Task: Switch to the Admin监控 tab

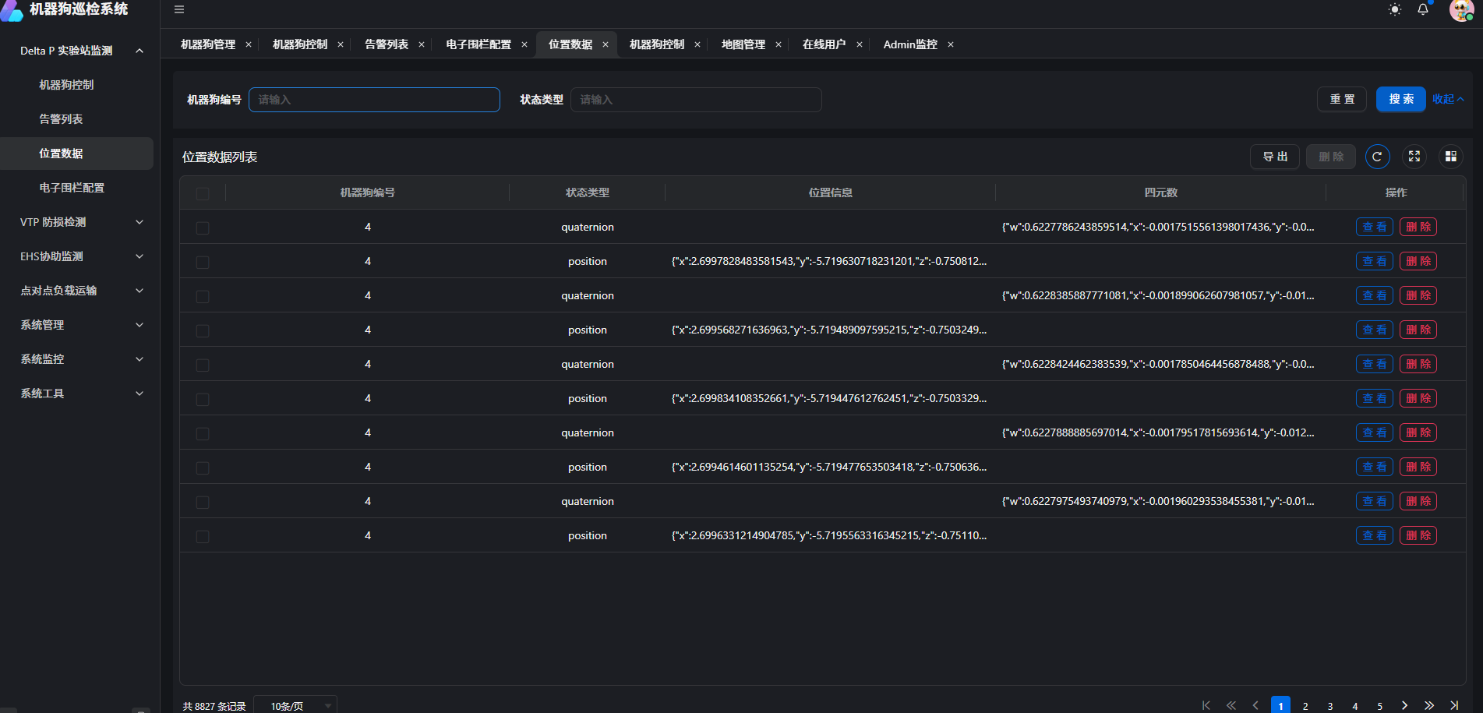Action: pos(910,44)
